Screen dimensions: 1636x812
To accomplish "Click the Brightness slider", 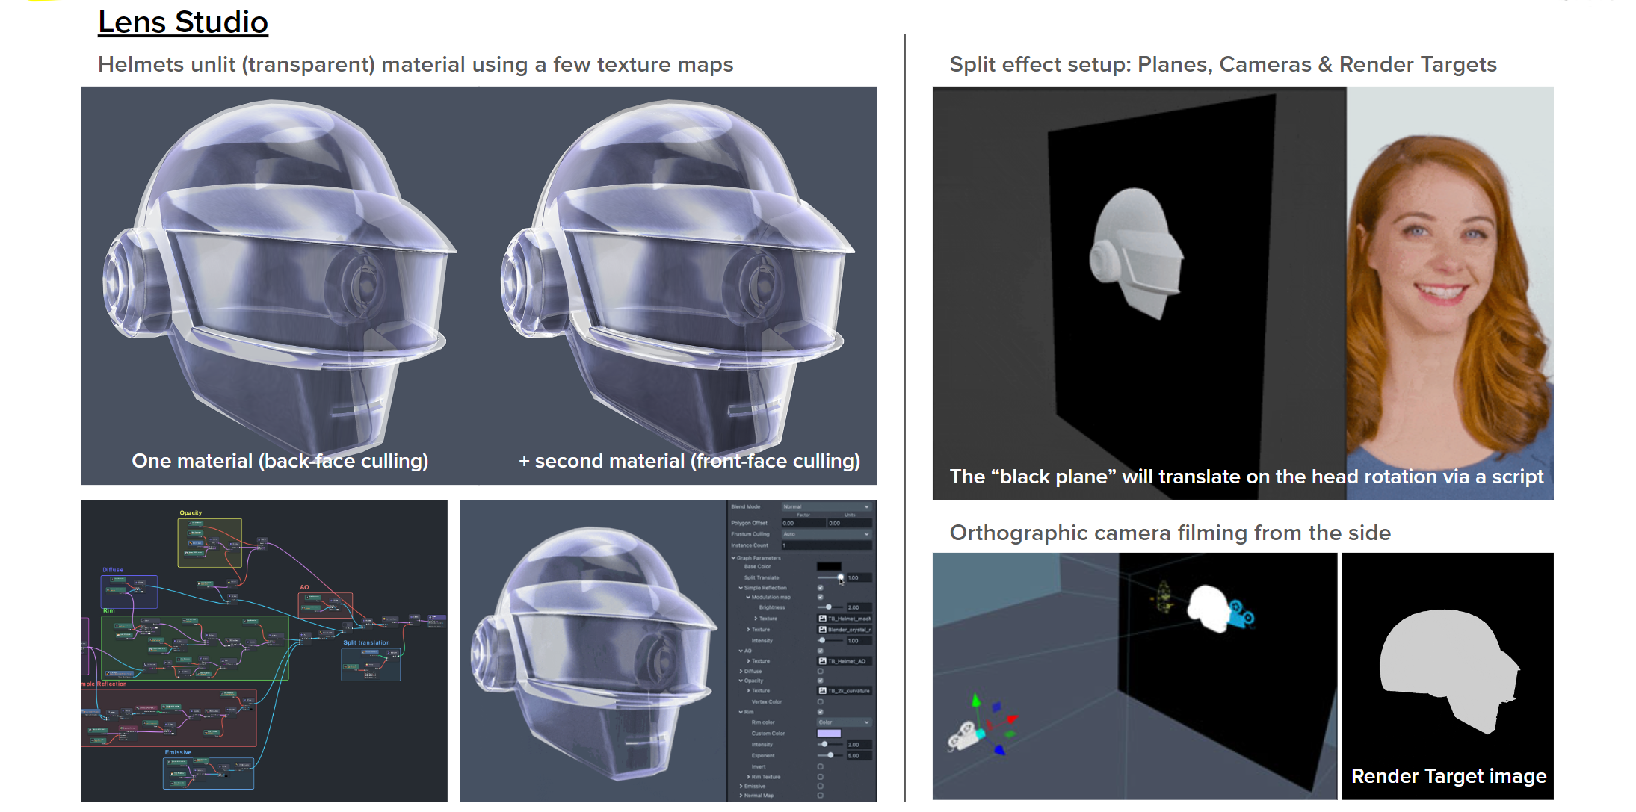I will (x=830, y=607).
